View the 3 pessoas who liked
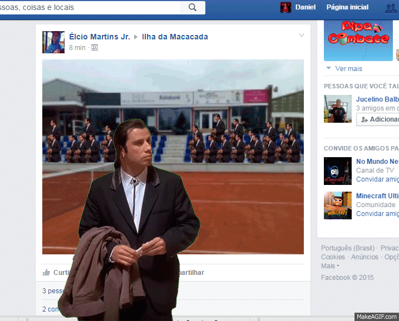The image size is (399, 321). click(53, 290)
